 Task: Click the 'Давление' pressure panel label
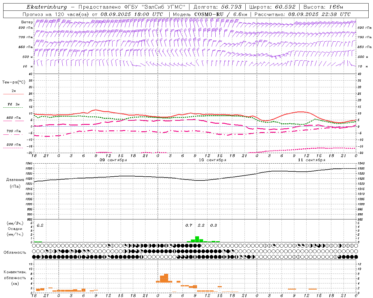(x=15, y=180)
